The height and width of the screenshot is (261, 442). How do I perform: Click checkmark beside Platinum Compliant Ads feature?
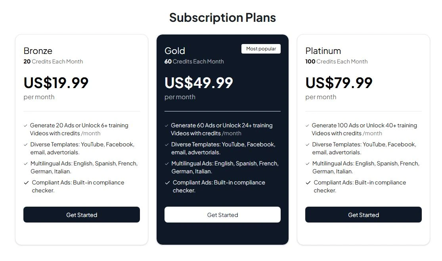[x=308, y=183]
